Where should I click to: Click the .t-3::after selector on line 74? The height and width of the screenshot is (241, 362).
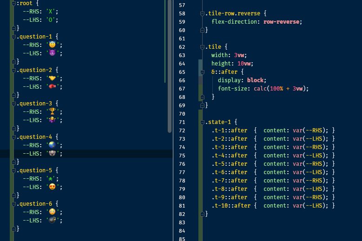(230, 147)
